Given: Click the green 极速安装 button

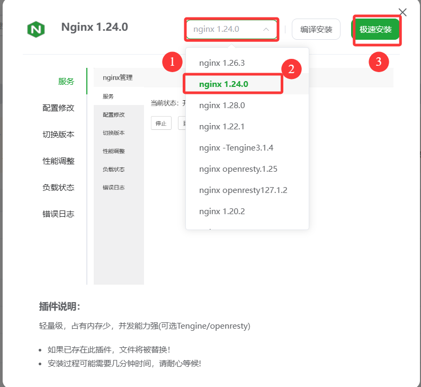Looking at the screenshot, I should tap(375, 29).
